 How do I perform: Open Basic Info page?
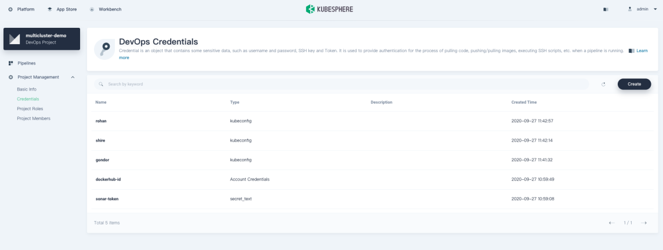27,89
